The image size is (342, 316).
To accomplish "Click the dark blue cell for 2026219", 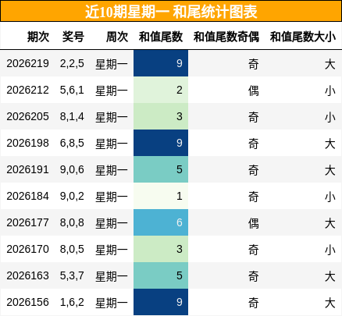I will [161, 63].
